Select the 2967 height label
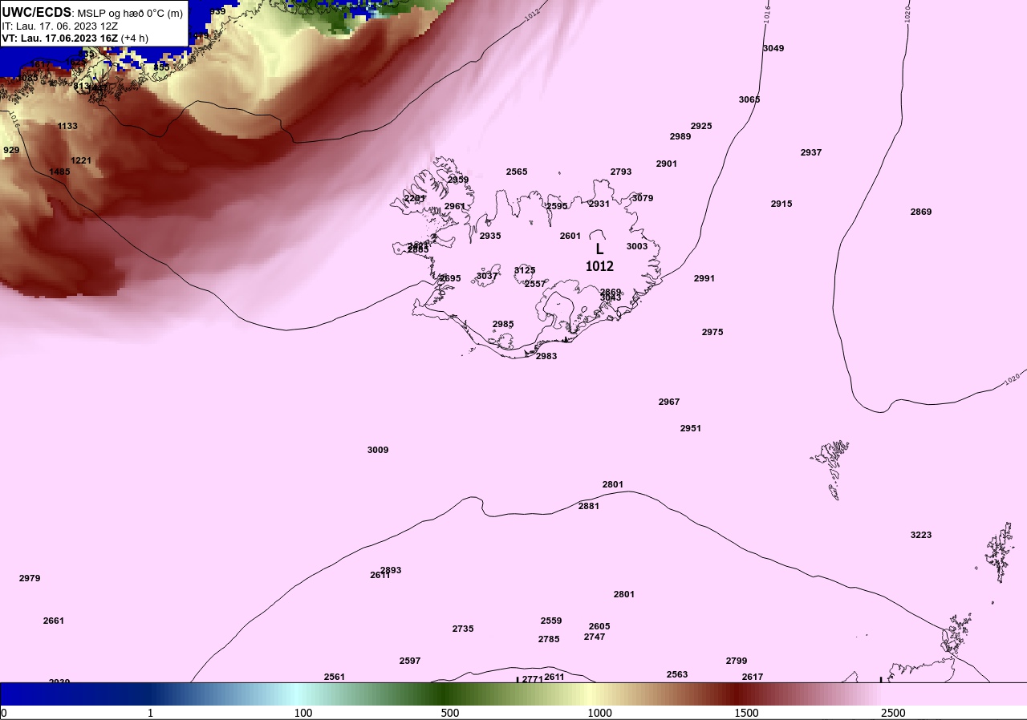 669,402
